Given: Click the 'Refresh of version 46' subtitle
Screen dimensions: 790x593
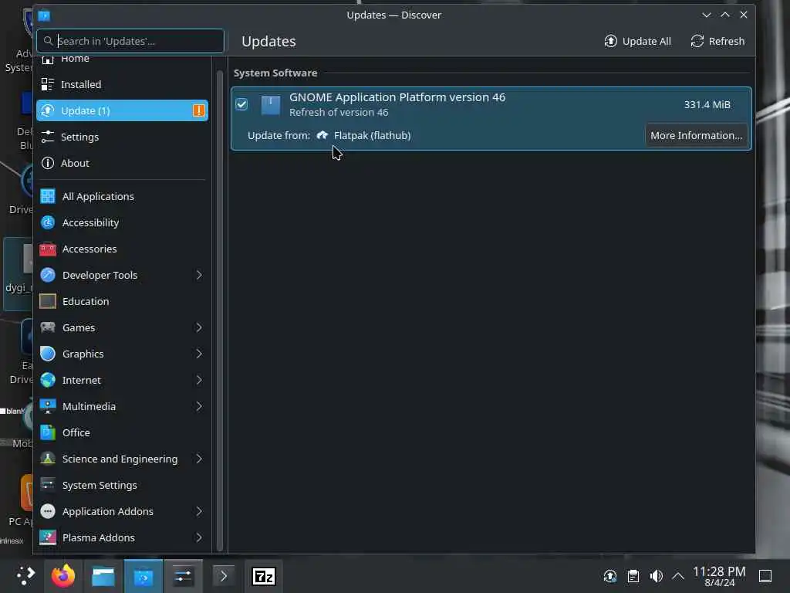Looking at the screenshot, I should tap(339, 112).
